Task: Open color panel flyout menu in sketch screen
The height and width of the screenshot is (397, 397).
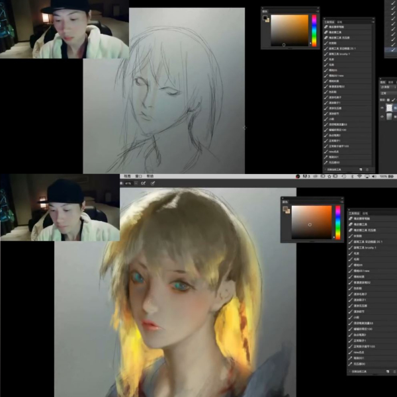Action: tap(317, 11)
